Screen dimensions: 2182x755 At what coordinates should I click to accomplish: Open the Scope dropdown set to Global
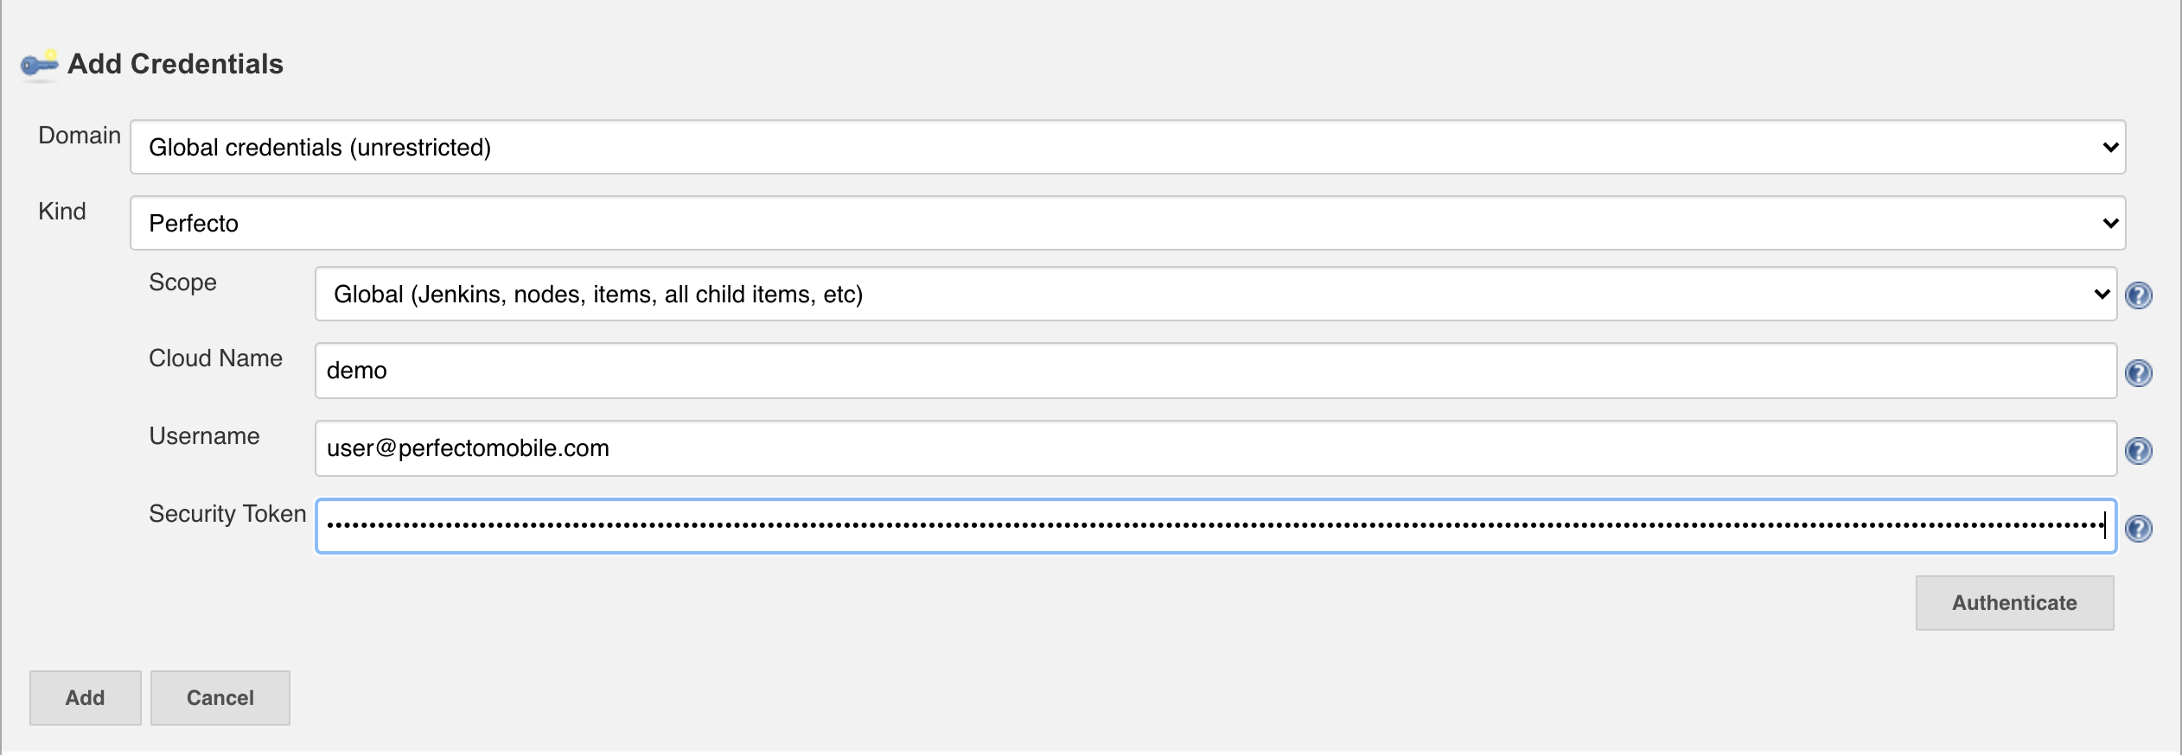click(1215, 294)
